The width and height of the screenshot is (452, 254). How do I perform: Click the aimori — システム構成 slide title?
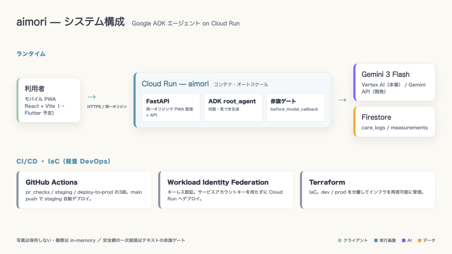click(70, 22)
